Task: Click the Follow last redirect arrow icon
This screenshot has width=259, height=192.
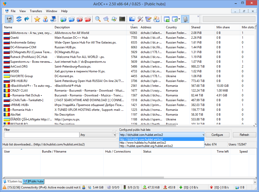Action: point(27,19)
